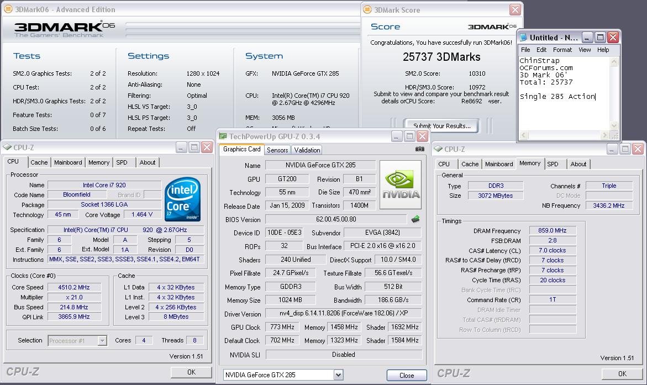
Task: Click the Submit Your Results button
Action: (442, 126)
